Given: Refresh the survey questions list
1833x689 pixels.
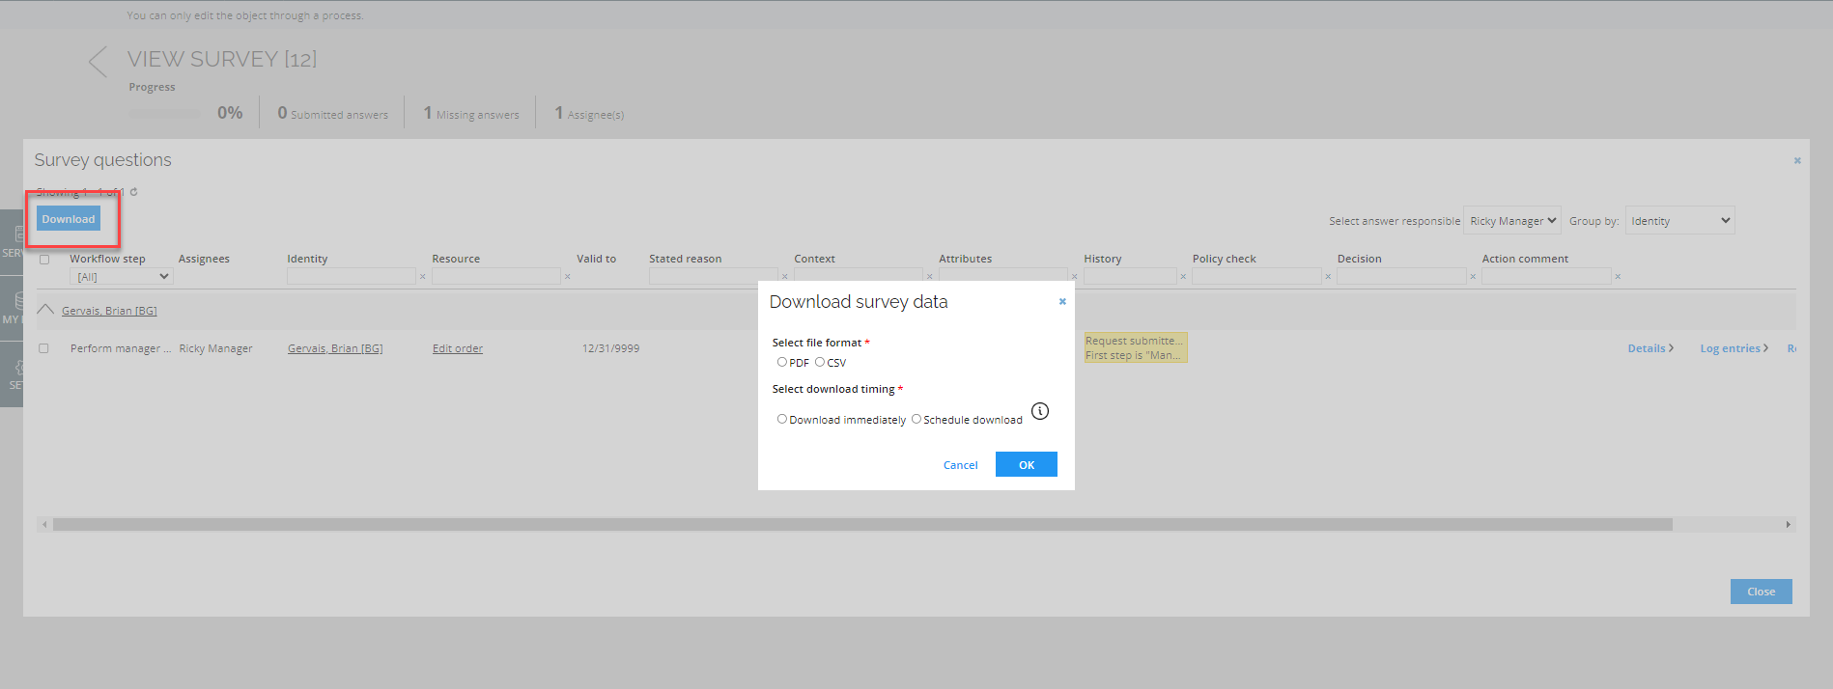Looking at the screenshot, I should coord(133,191).
